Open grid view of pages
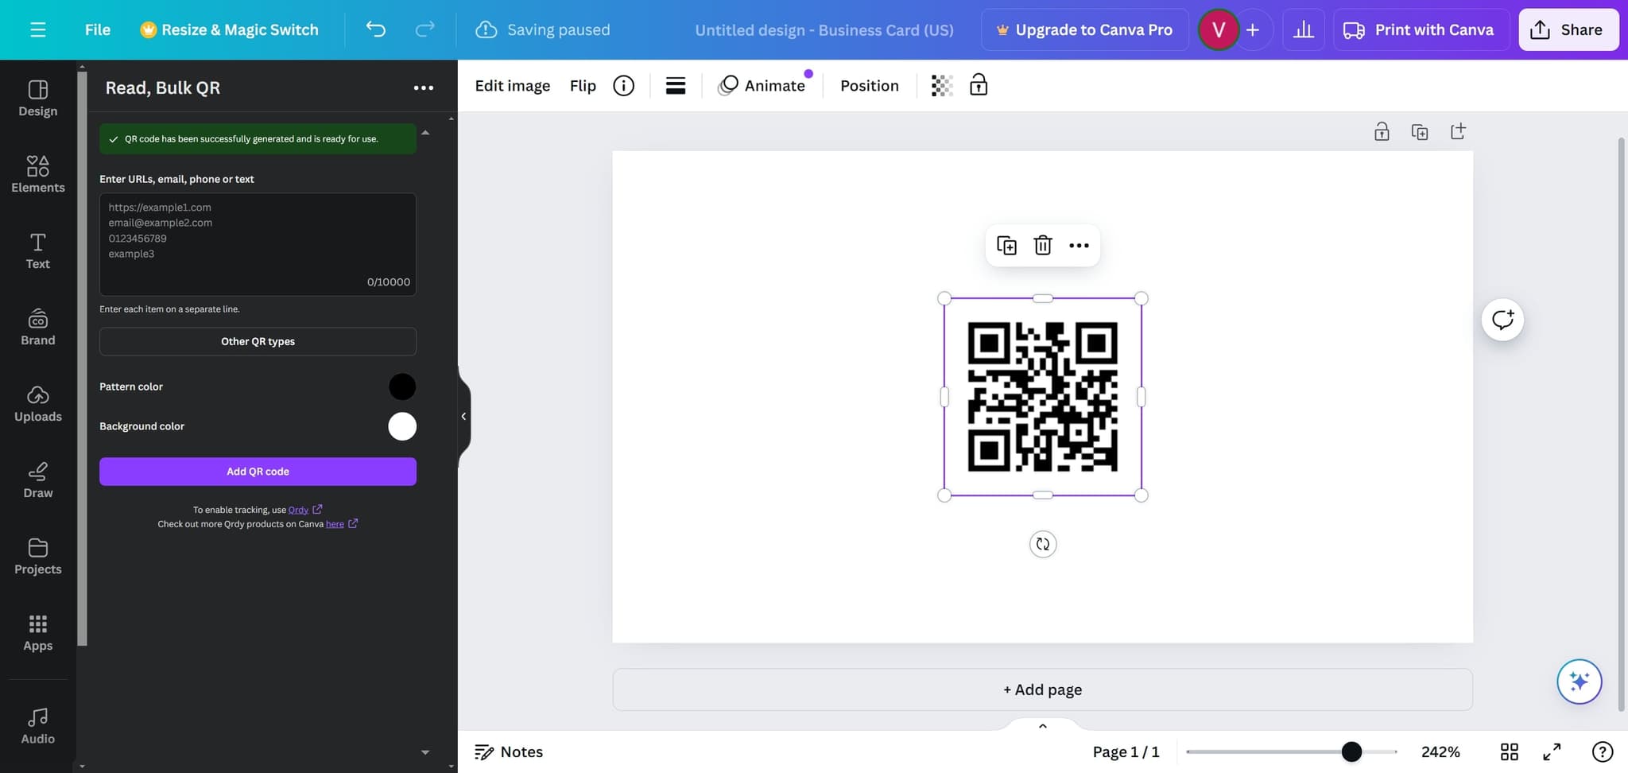The width and height of the screenshot is (1628, 773). click(x=1509, y=752)
